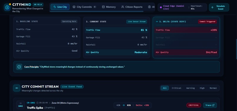The width and height of the screenshot is (237, 111).
Task: Click the 2. CURRENT STATE heading
Action: click(x=96, y=22)
